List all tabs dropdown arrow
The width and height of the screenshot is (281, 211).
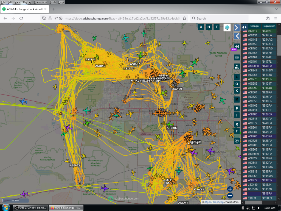click(276, 9)
